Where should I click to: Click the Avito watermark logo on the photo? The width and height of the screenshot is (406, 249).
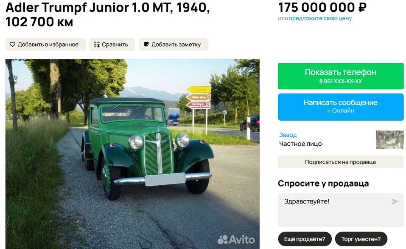pos(236,240)
